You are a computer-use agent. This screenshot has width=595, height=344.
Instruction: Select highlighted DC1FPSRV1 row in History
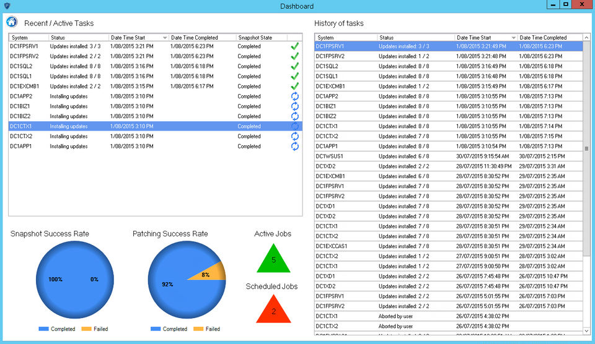tap(449, 46)
